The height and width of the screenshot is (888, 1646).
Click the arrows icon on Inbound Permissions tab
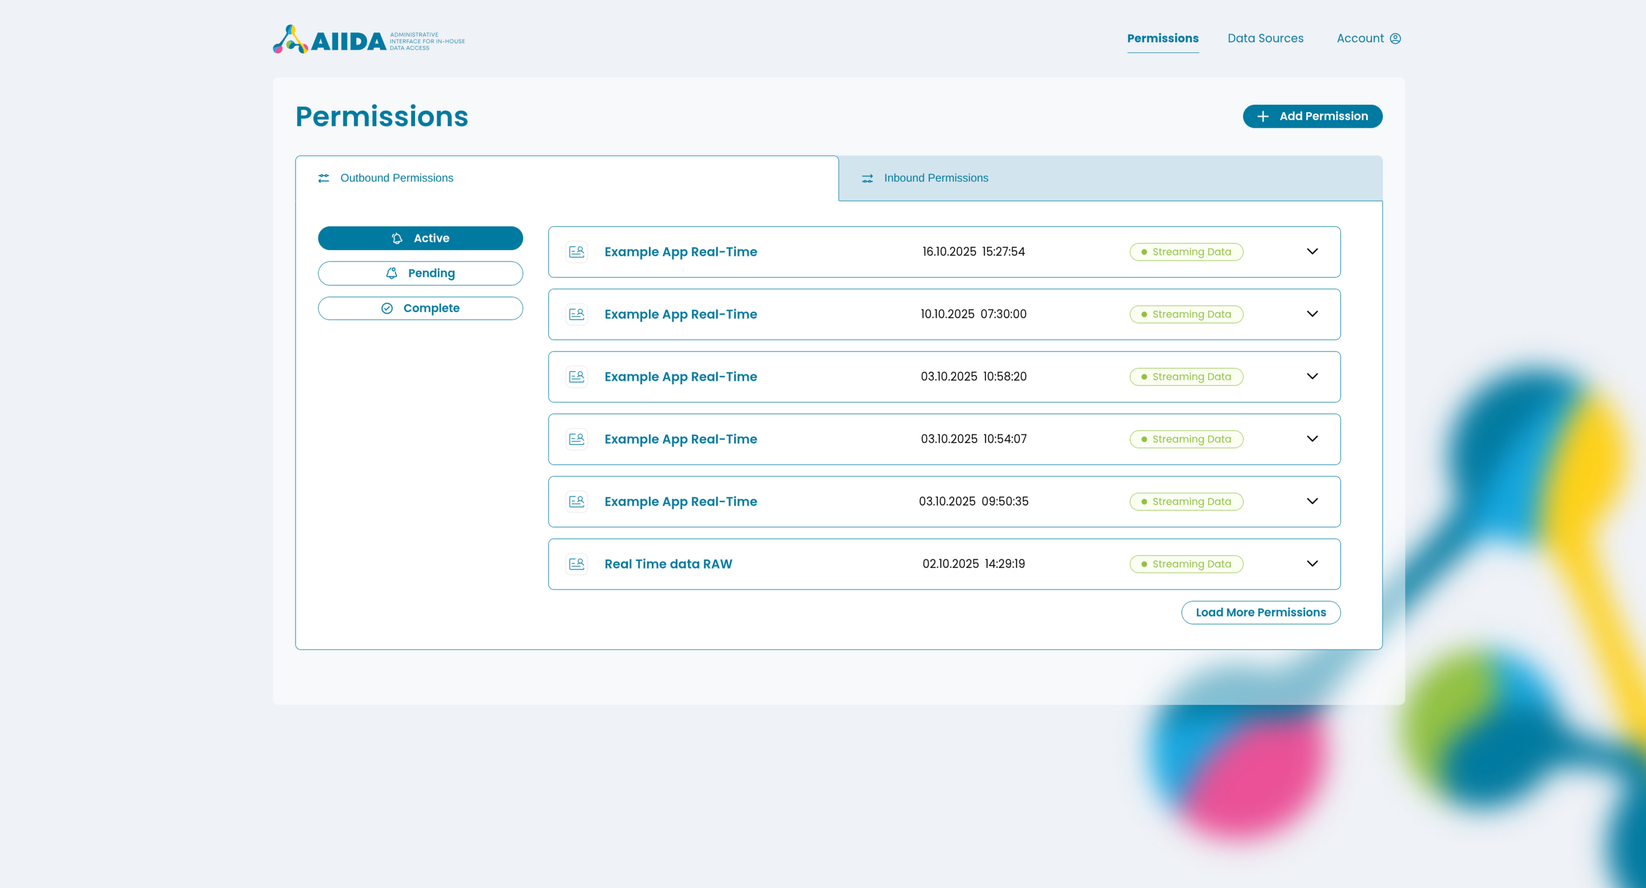coord(867,178)
